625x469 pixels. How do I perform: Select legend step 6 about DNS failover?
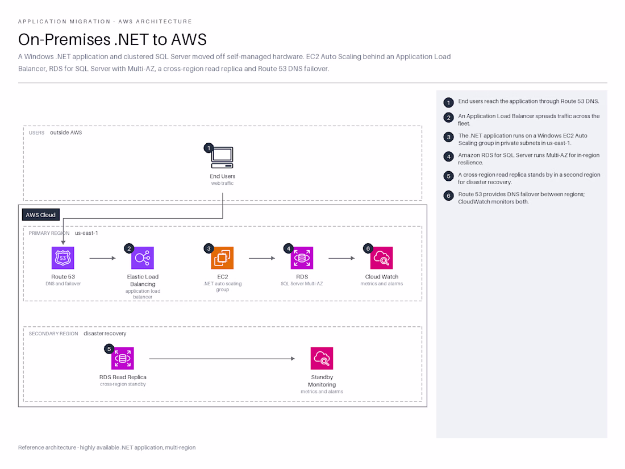coord(514,198)
